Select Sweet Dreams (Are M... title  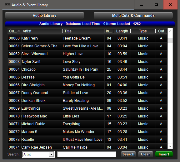coord(83,108)
